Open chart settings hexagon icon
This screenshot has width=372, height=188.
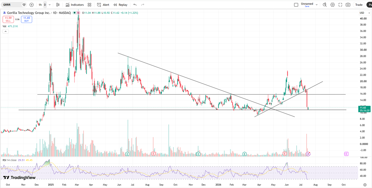coord(333,5)
